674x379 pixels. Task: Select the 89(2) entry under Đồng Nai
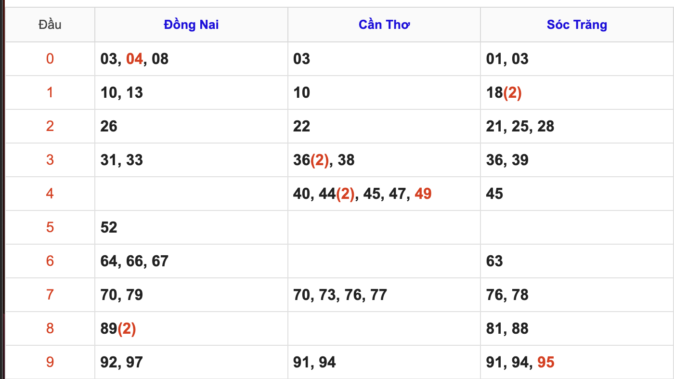pos(118,328)
